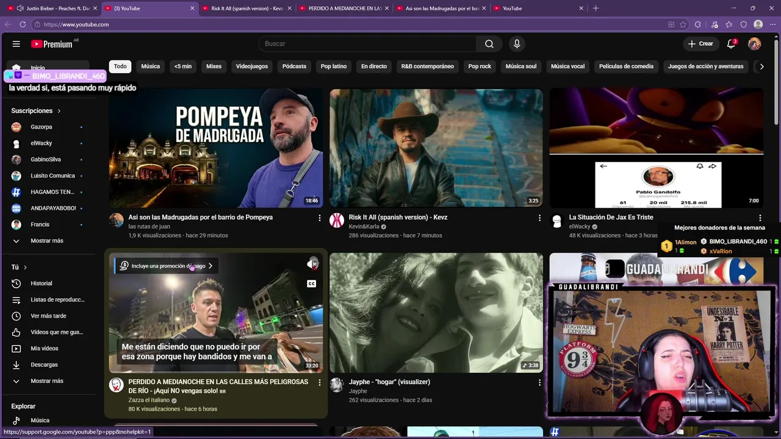781x439 pixels.
Task: Open the notifications bell
Action: pos(731,44)
